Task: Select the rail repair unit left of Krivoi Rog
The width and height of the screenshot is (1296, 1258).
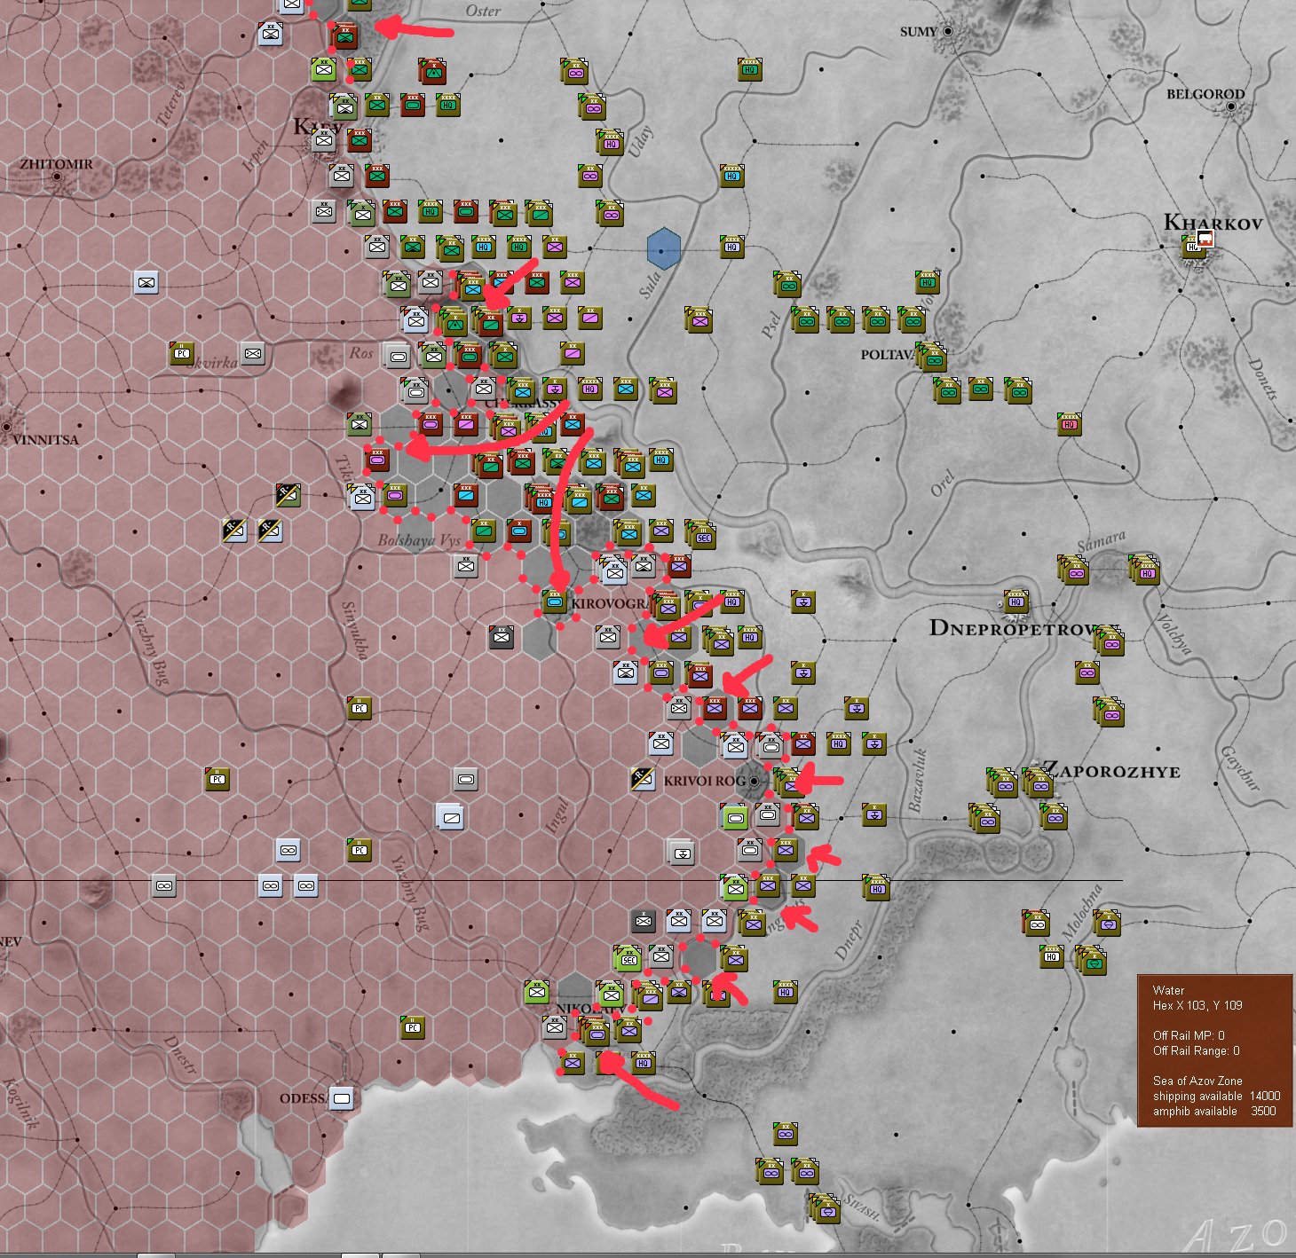Action: pyautogui.click(x=643, y=778)
